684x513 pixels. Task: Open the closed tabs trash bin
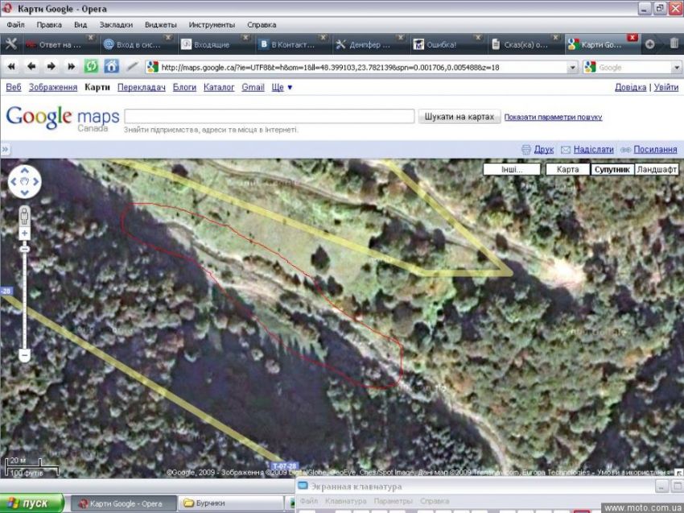[674, 43]
